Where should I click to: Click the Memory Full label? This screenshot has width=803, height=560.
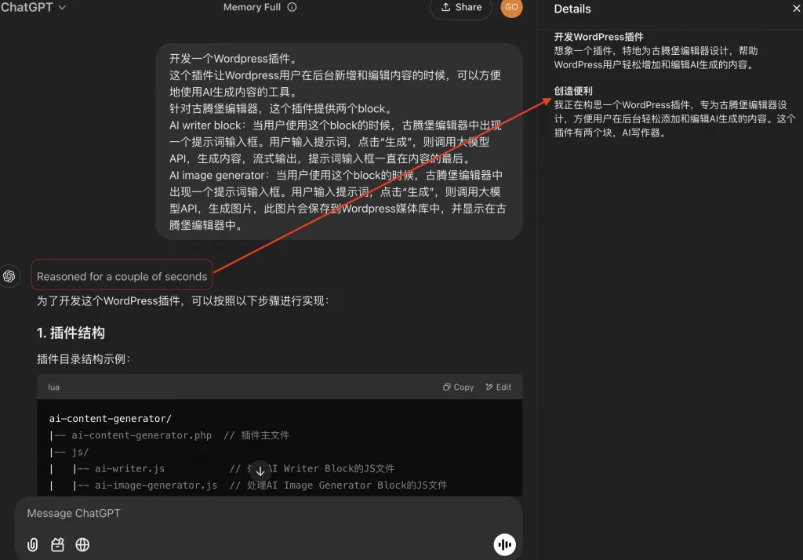pyautogui.click(x=252, y=8)
